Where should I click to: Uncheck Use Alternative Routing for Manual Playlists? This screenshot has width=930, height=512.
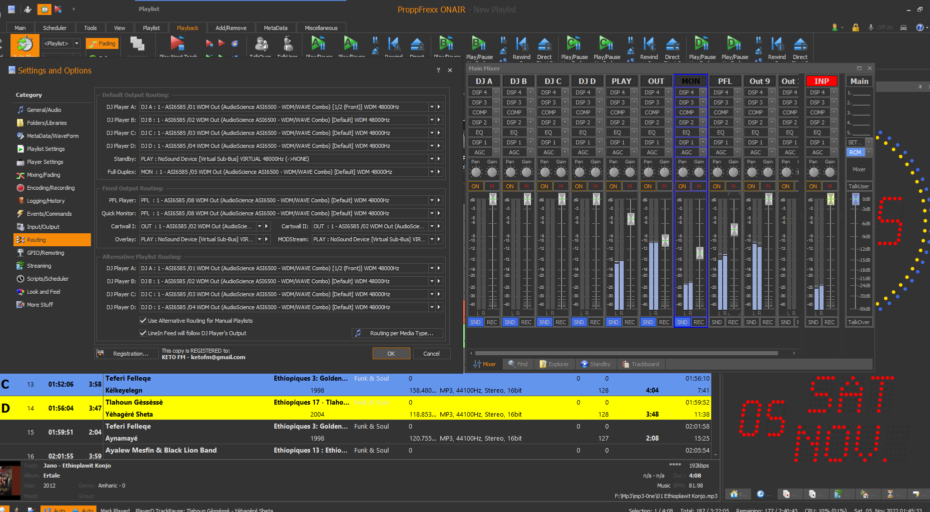click(x=143, y=321)
